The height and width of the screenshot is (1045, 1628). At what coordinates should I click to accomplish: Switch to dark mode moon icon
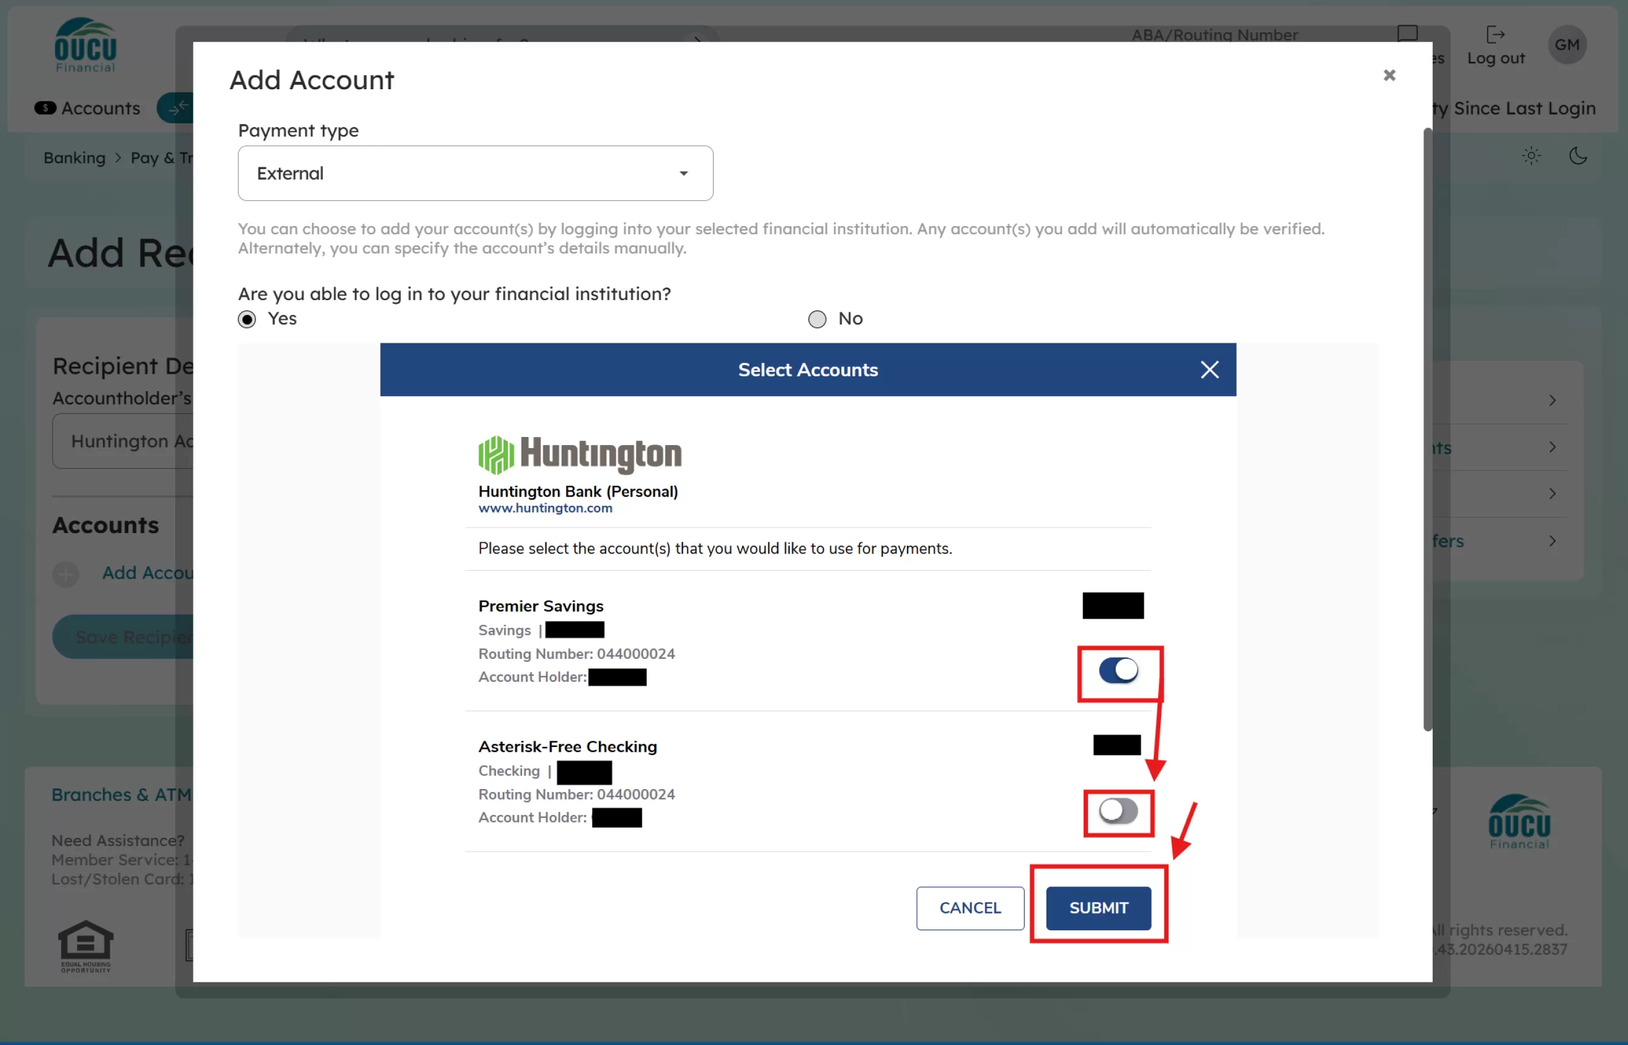[x=1578, y=156]
